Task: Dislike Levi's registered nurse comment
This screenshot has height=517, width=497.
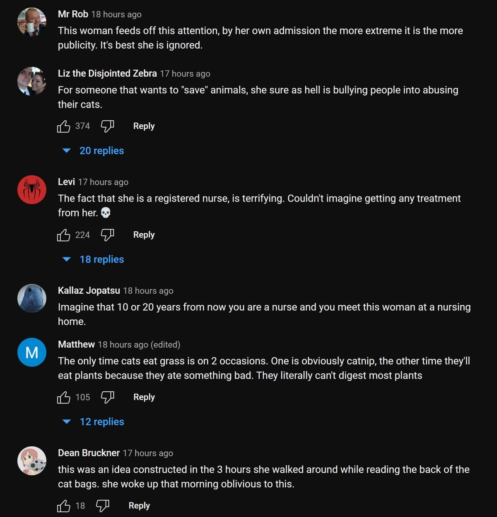Action: coord(107,235)
